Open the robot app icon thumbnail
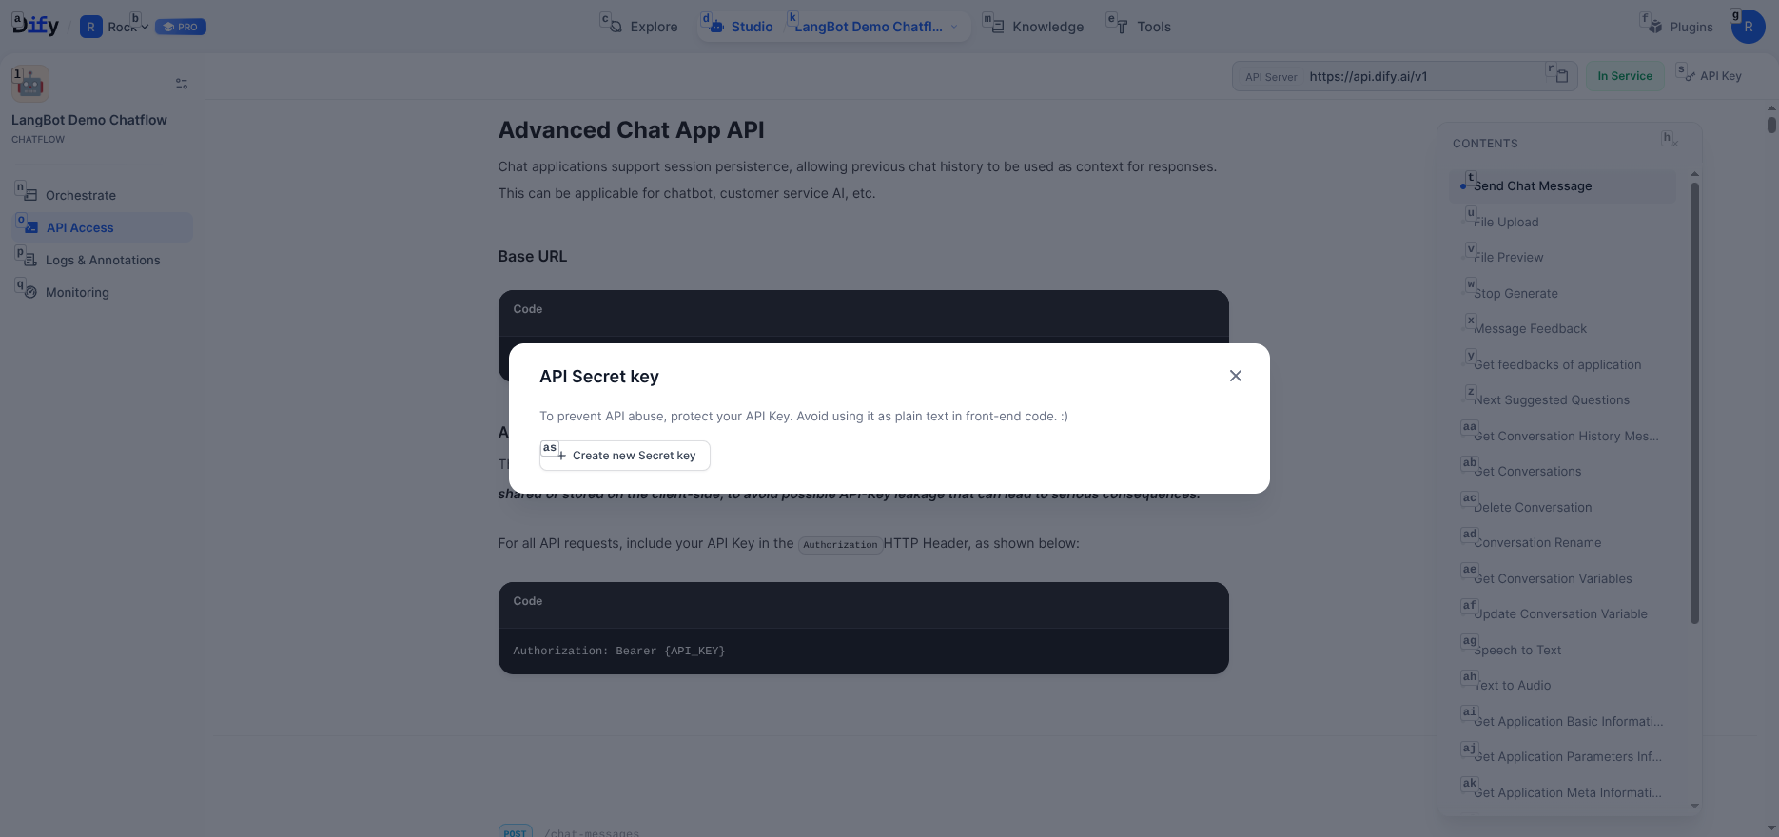1779x837 pixels. (30, 84)
